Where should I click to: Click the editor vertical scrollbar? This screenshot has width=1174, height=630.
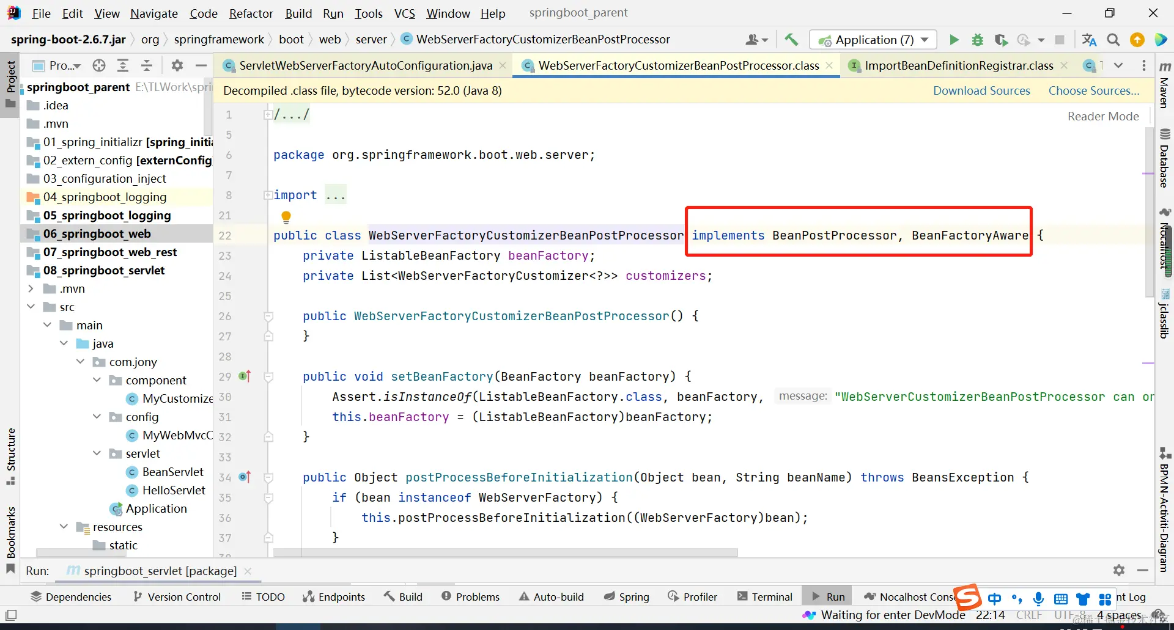(x=1149, y=212)
